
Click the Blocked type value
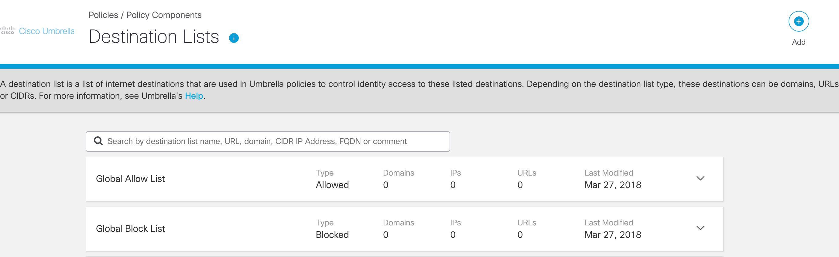[x=332, y=235]
